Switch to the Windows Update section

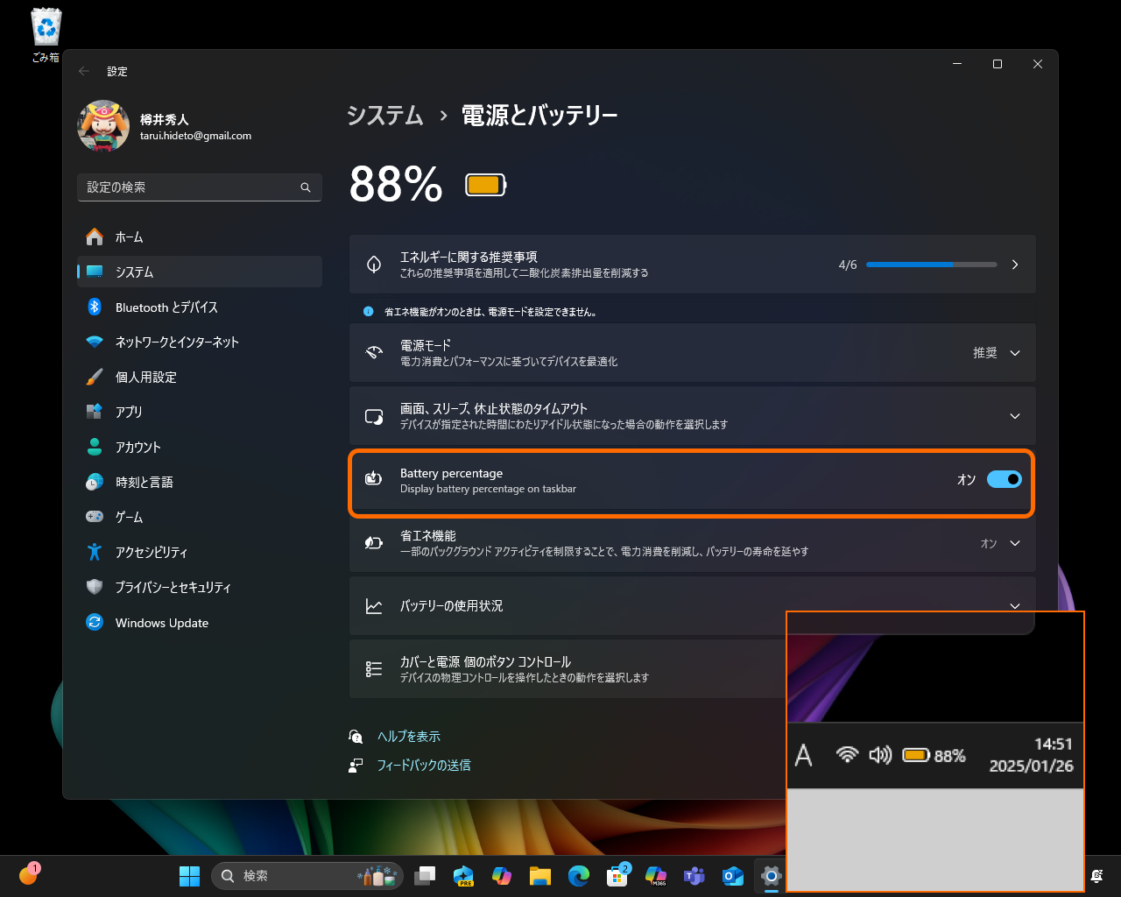coord(162,622)
